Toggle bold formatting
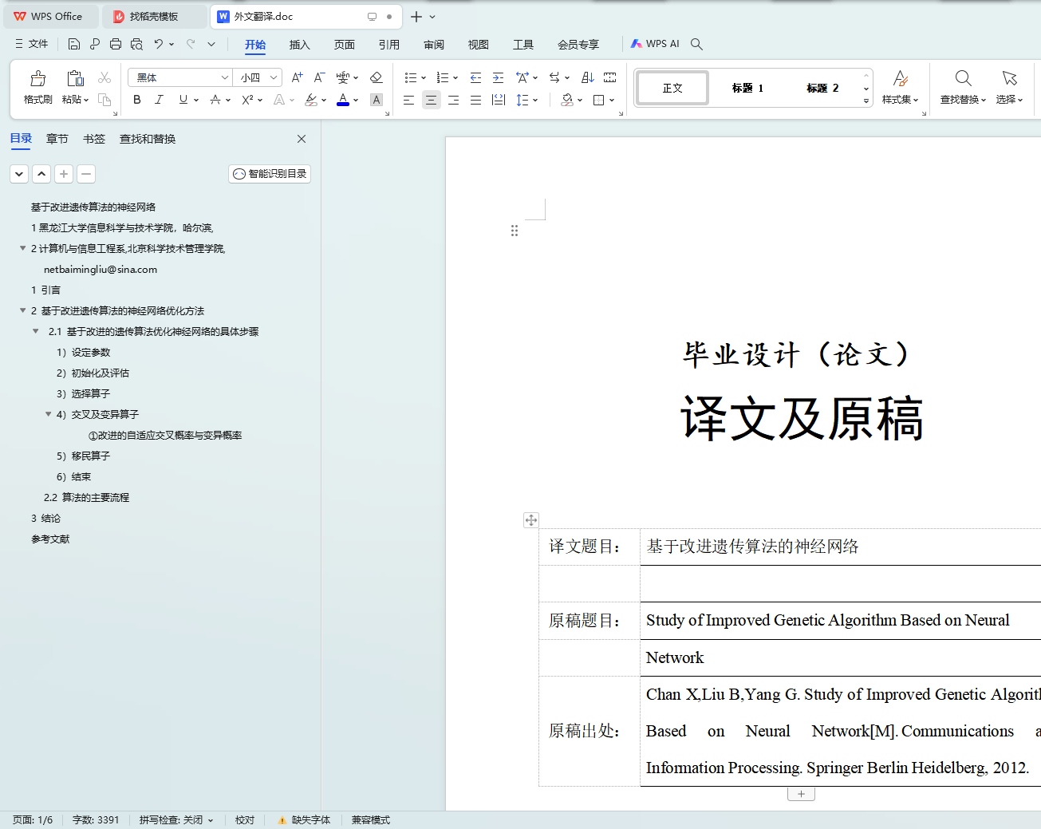Screen dimensions: 1041x829 137,100
